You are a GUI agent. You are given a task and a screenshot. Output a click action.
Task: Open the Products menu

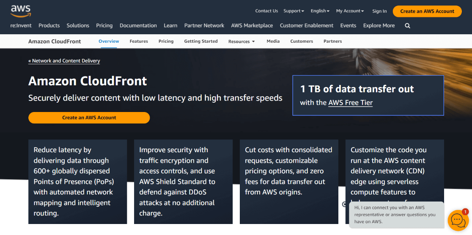coord(49,26)
